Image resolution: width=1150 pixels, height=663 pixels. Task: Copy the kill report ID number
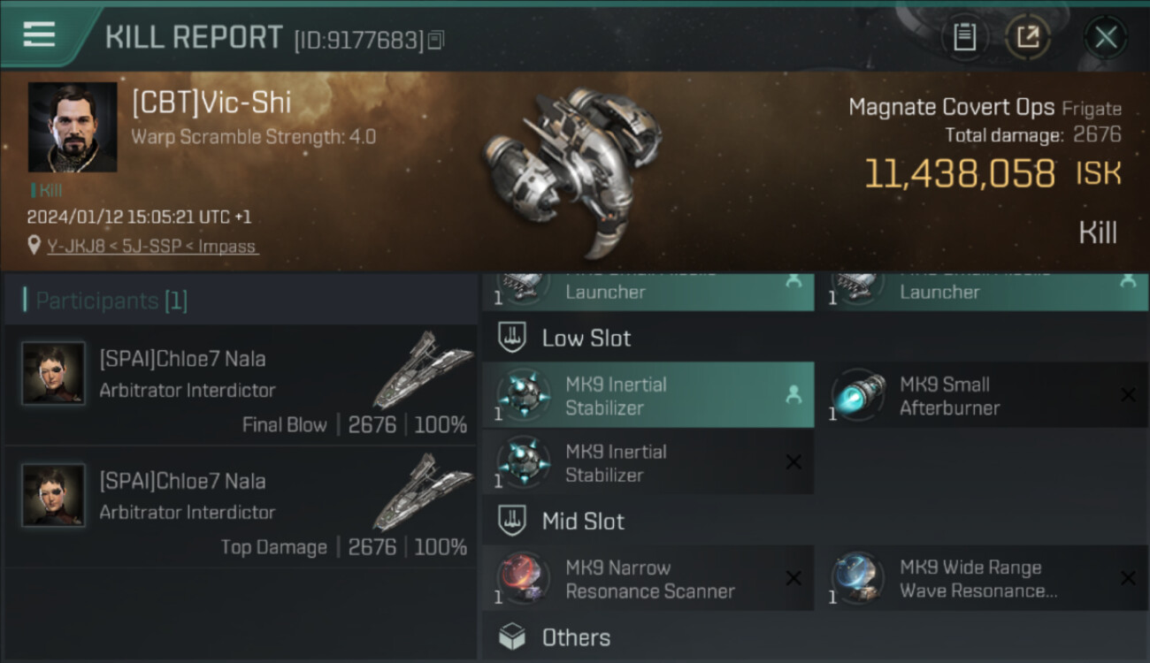[435, 40]
